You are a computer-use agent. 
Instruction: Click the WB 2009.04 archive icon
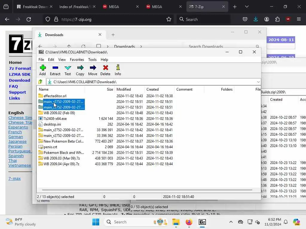tap(40, 164)
